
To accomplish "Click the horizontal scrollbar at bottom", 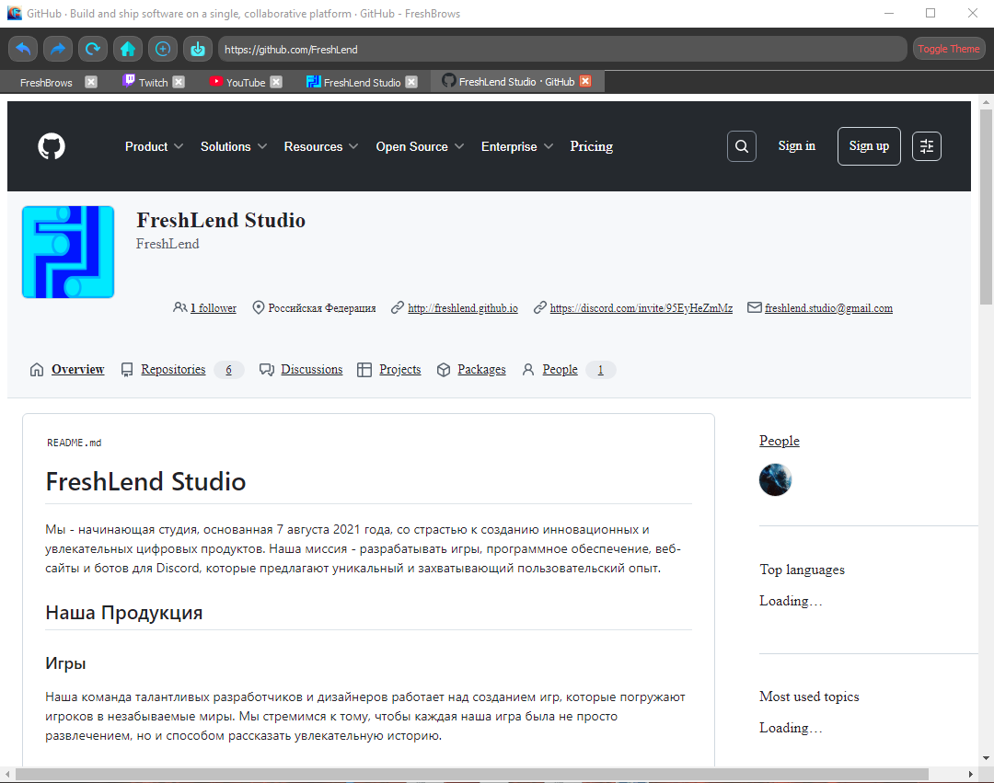I will 471,774.
